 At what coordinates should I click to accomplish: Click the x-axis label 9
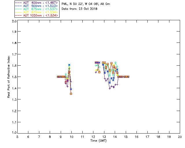point(61,137)
